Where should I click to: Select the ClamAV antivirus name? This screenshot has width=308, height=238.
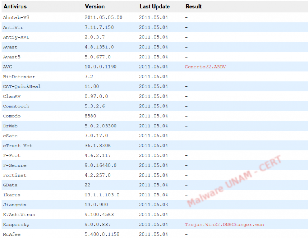12,96
